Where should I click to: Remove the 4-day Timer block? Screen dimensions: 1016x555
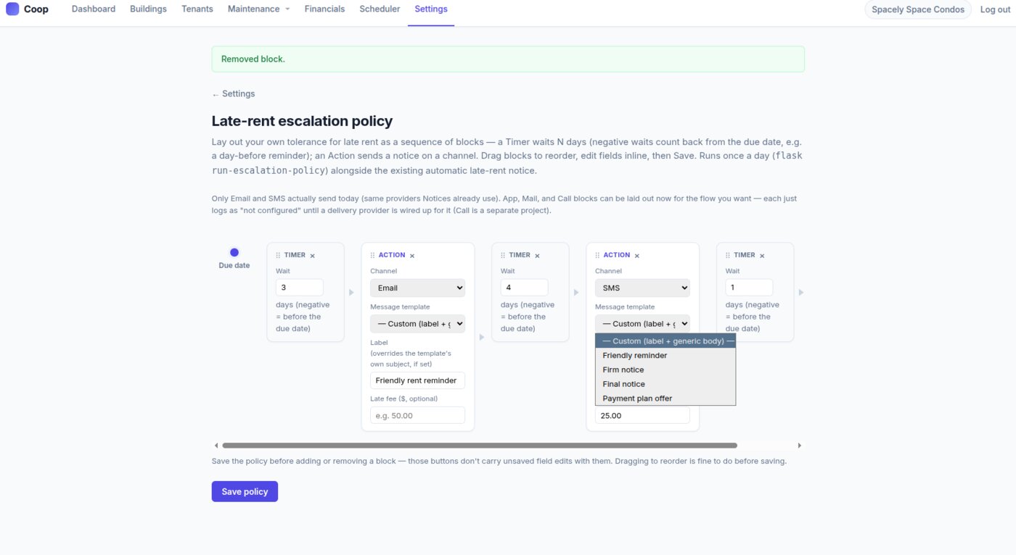tap(538, 256)
